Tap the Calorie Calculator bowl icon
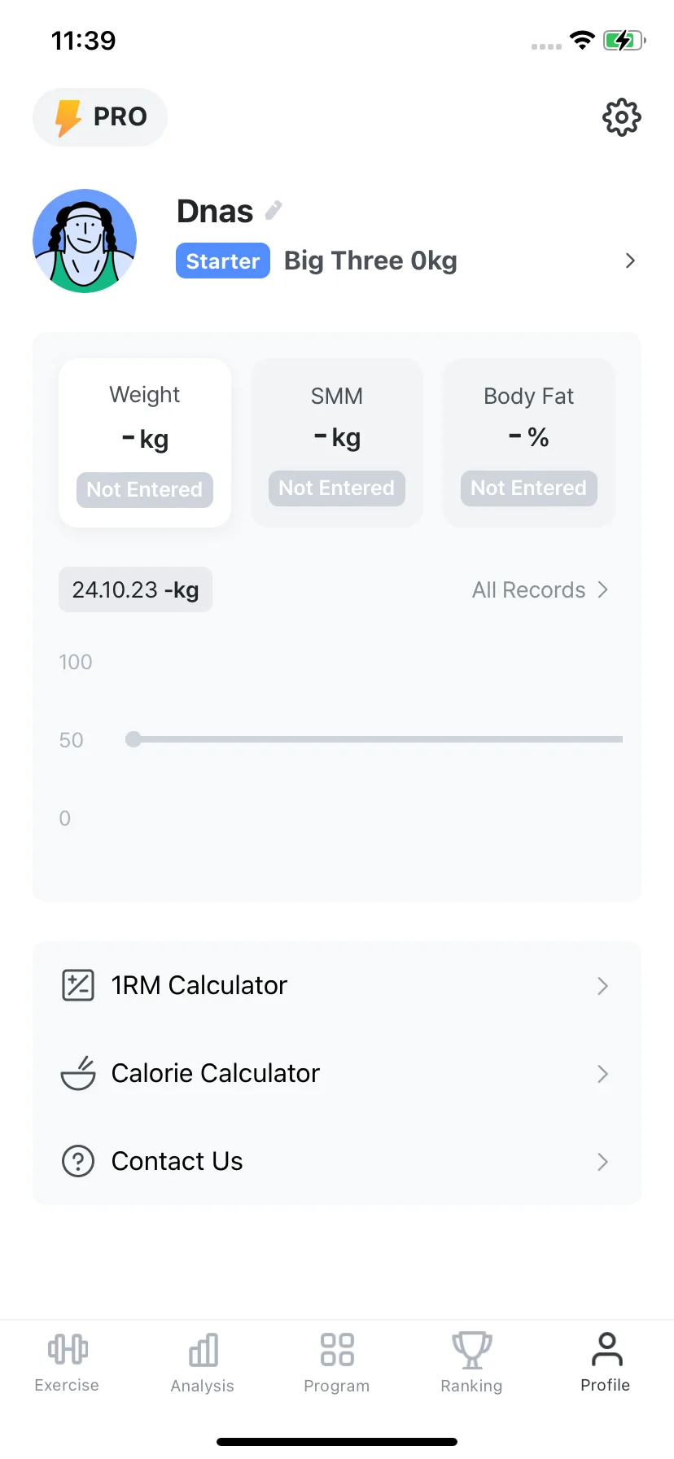The height and width of the screenshot is (1459, 674). [78, 1073]
